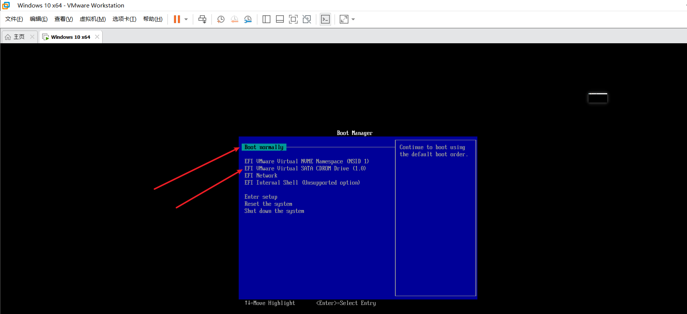This screenshot has width=687, height=314.
Task: Close the 主页 tab
Action: tap(32, 37)
